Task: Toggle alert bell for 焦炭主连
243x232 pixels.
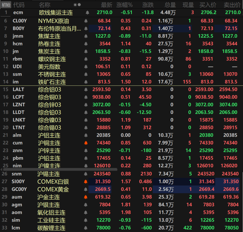Action: (86, 51)
